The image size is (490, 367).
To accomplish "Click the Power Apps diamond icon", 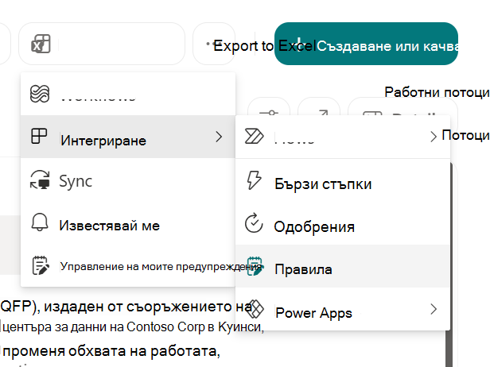I will pos(255,309).
